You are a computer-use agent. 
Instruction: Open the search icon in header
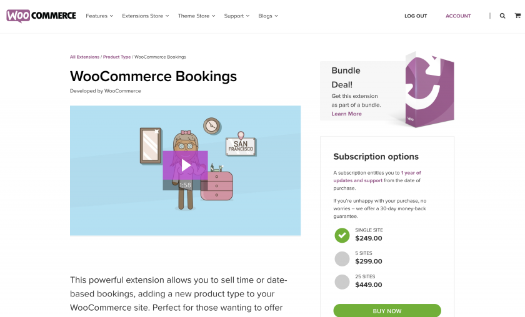click(x=502, y=16)
